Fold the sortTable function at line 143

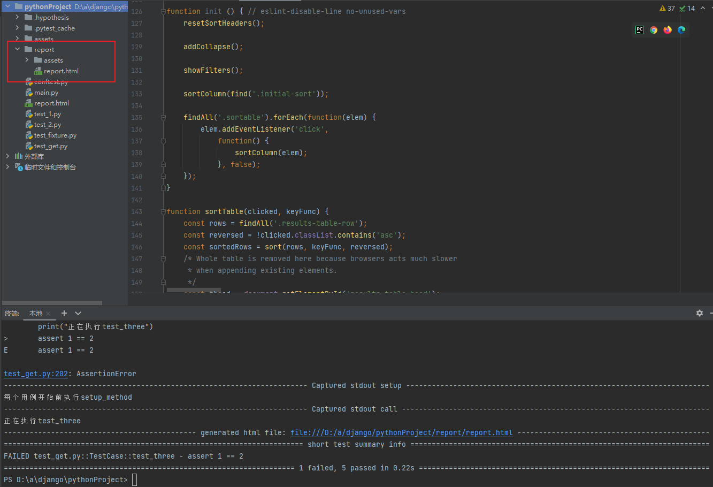pyautogui.click(x=163, y=212)
